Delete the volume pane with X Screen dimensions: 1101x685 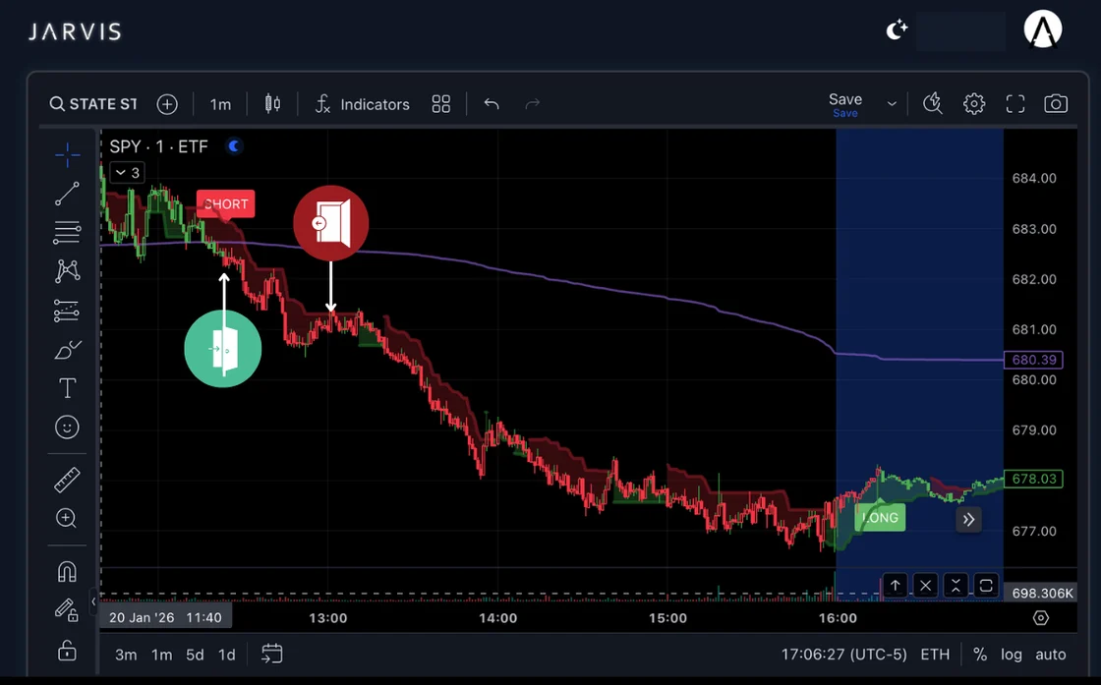(x=925, y=585)
